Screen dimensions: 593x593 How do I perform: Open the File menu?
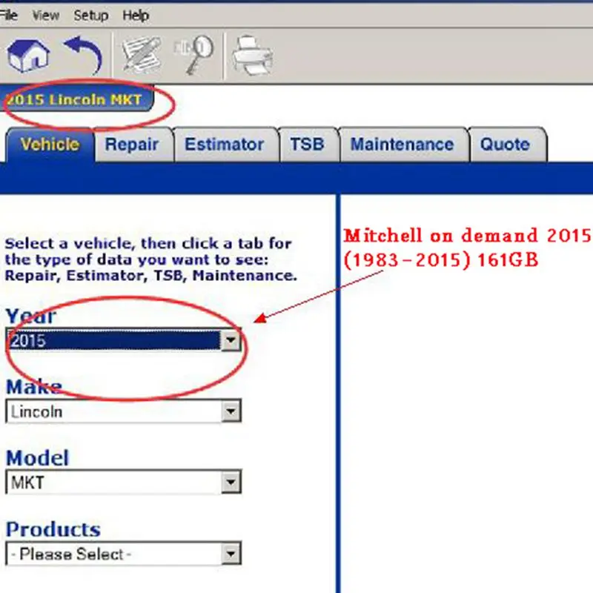8,16
